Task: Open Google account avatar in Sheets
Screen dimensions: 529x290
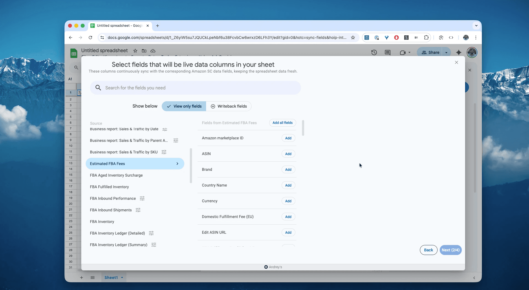Action: pos(472,52)
